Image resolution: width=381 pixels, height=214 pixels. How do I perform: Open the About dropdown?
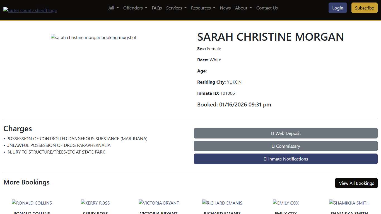click(x=243, y=8)
